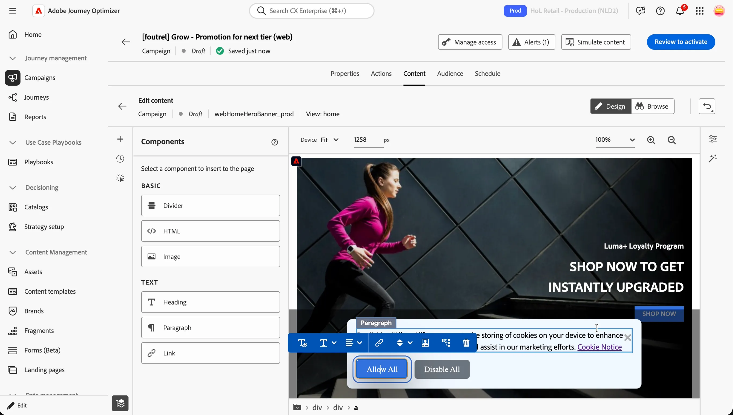The height and width of the screenshot is (415, 733).
Task: Click the personalization image icon in toolbar
Action: [x=425, y=343]
